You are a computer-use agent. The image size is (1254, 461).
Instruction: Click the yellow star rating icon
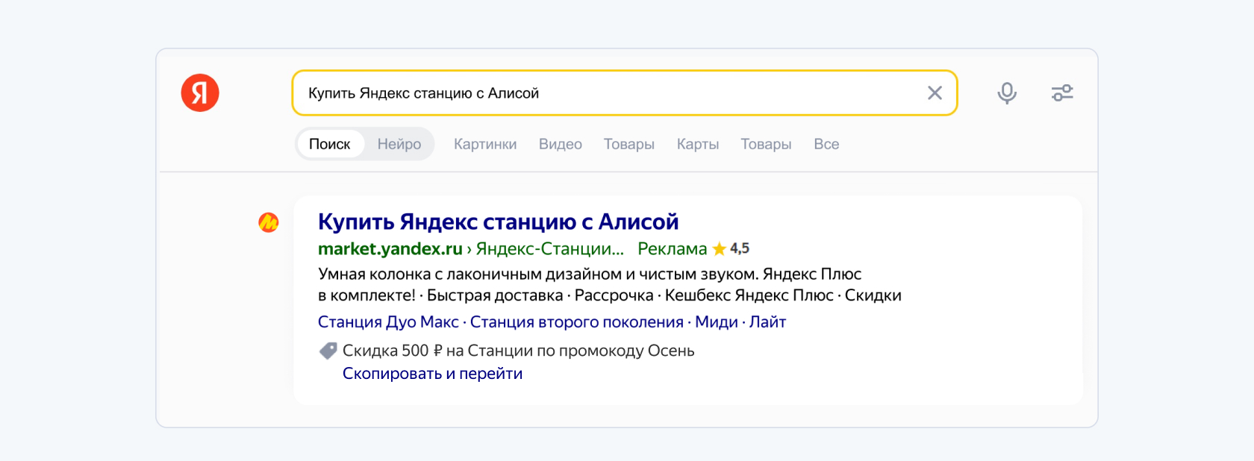click(x=720, y=249)
